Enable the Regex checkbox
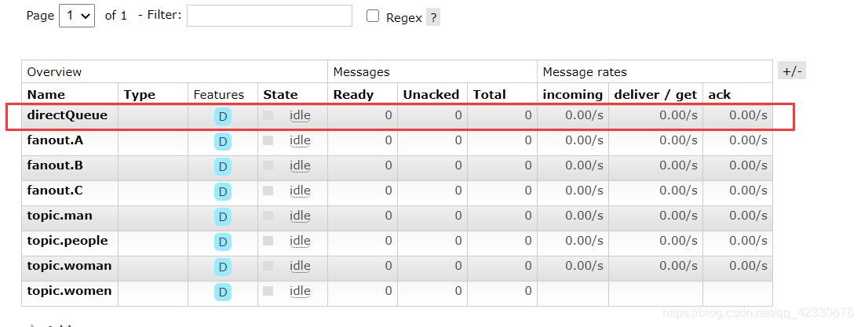 373,16
